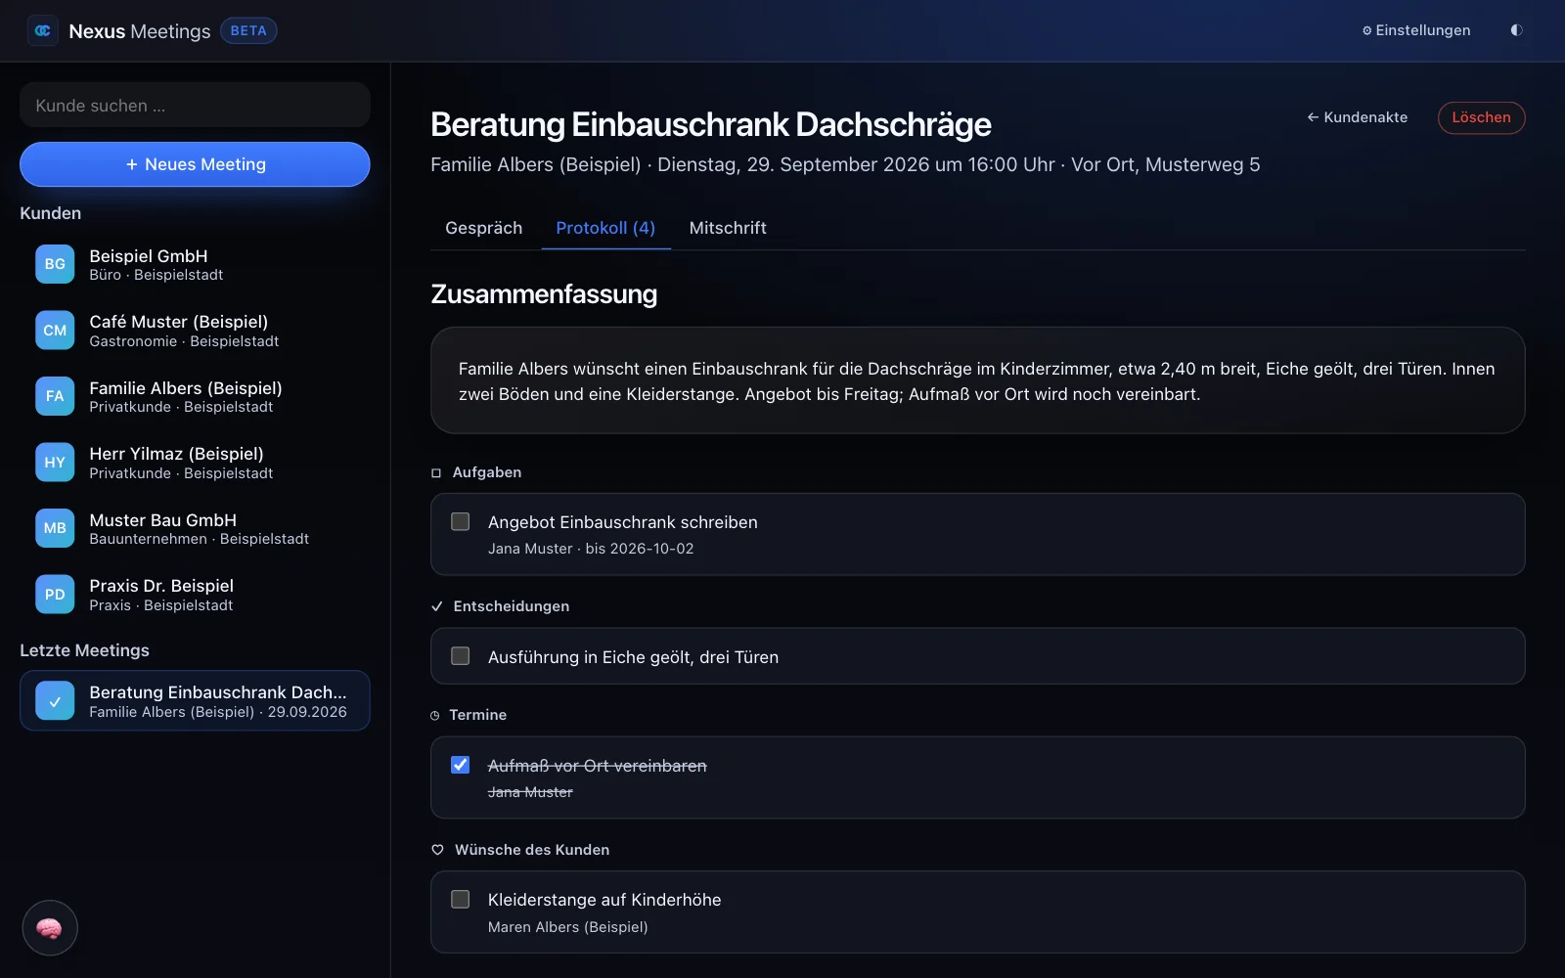This screenshot has height=978, width=1565.
Task: Select the FA avatar for Familie Albers
Action: (x=55, y=396)
